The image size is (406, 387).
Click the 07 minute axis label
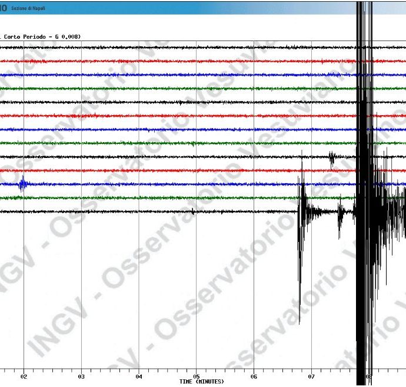(x=311, y=376)
